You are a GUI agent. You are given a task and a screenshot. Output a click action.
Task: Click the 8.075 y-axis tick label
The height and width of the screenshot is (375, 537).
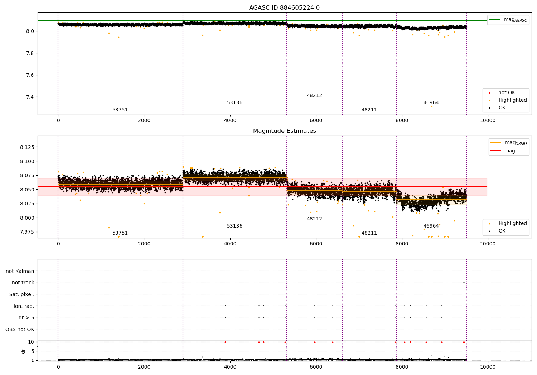pyautogui.click(x=27, y=175)
